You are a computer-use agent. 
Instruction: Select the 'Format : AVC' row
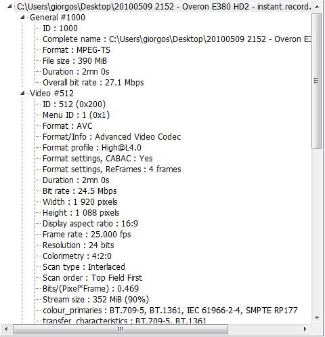(x=68, y=126)
